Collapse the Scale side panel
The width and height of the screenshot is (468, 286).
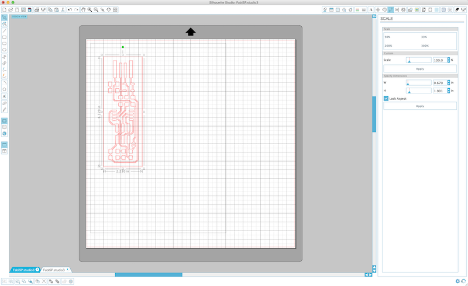click(x=374, y=16)
